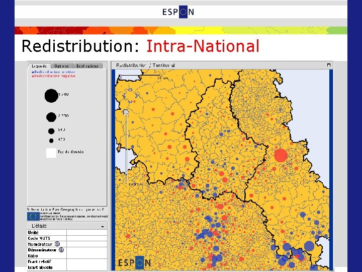
Task: Click the map zoom slider handle
Action: click(x=126, y=112)
